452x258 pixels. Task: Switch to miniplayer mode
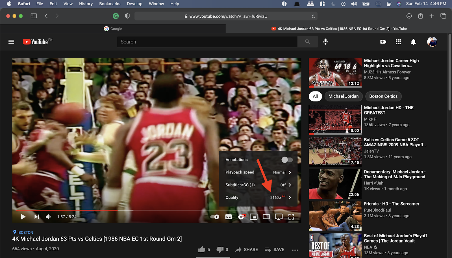[254, 217]
